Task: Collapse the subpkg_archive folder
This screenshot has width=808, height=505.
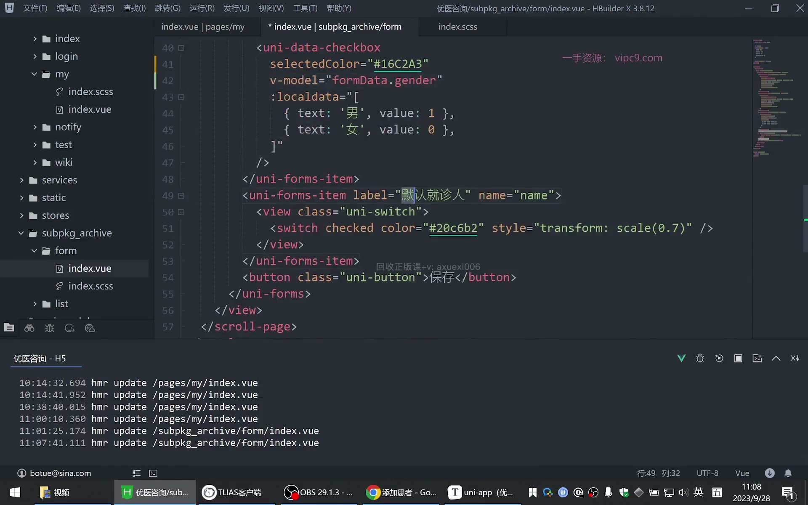Action: [x=21, y=233]
